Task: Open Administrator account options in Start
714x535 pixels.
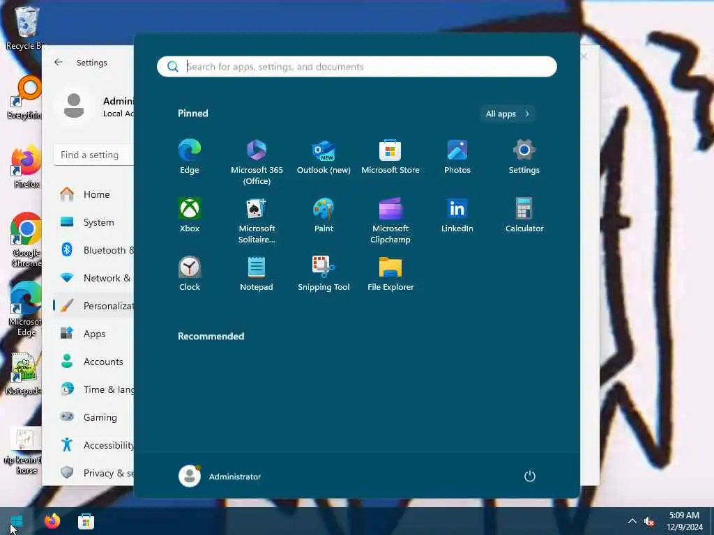Action: tap(220, 476)
